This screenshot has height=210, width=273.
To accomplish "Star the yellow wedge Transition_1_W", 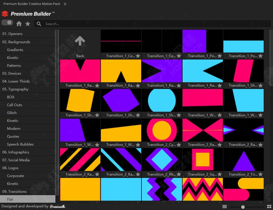I will (138, 145).
